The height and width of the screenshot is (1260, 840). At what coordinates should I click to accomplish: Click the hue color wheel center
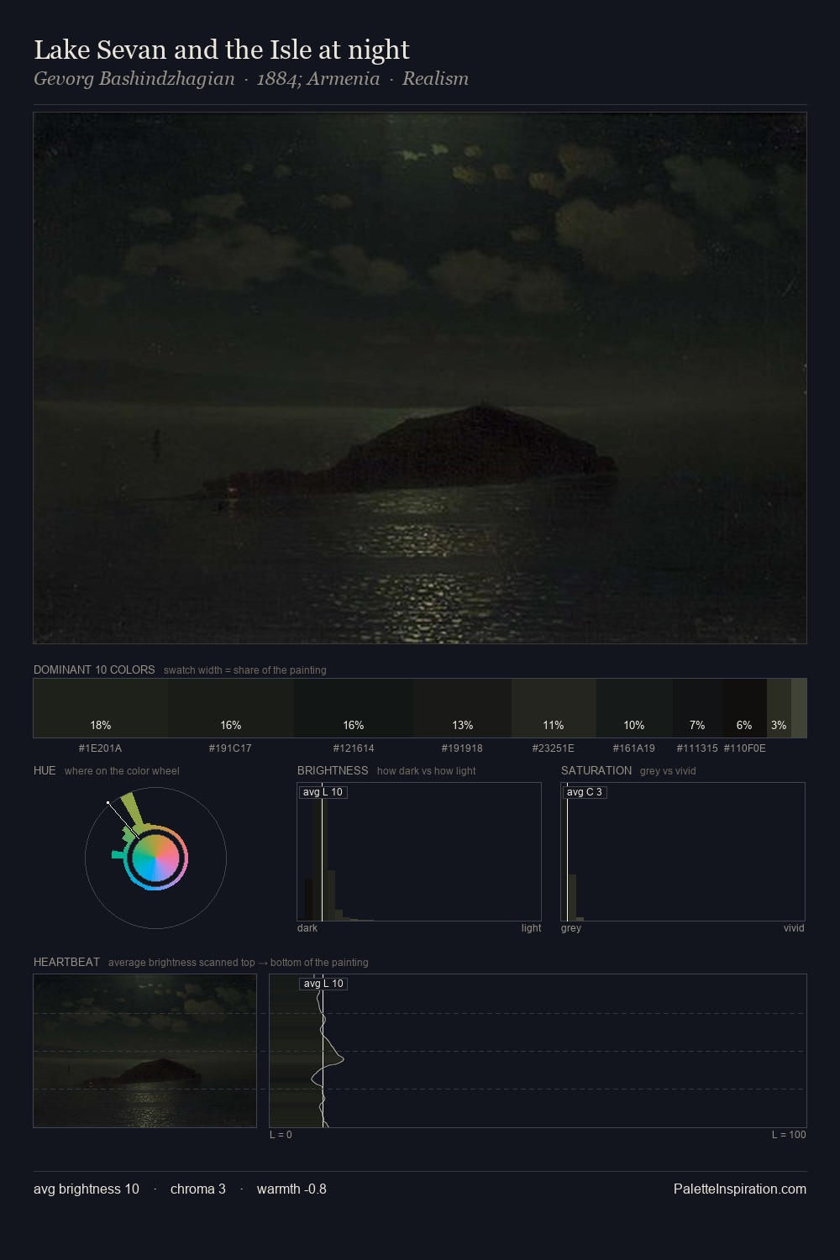point(156,858)
